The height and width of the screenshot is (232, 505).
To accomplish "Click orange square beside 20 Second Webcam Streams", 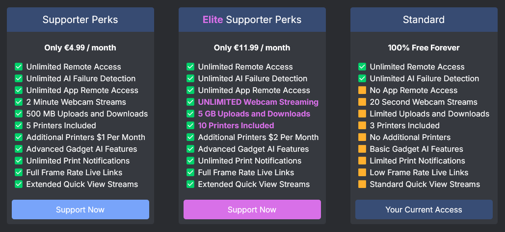I will click(362, 102).
